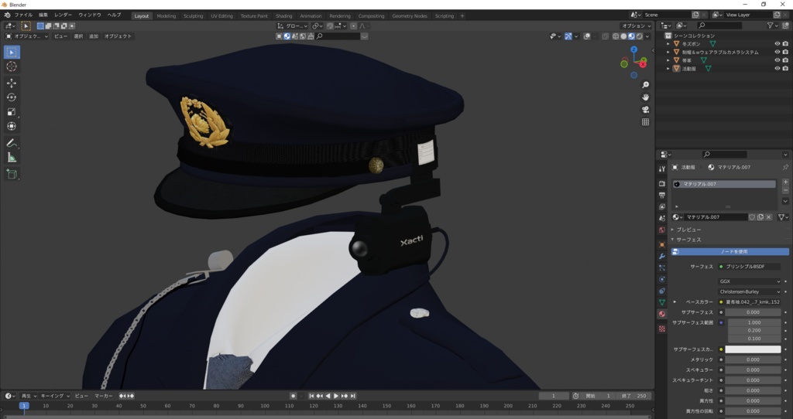Collapse the サーフェス panel
This screenshot has width=793, height=419.
click(673, 240)
